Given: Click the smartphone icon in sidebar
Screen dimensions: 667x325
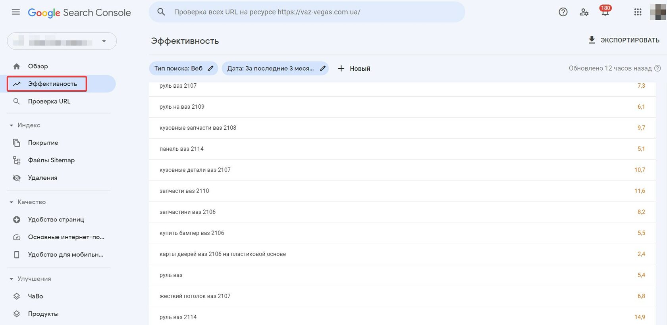Looking at the screenshot, I should point(17,255).
